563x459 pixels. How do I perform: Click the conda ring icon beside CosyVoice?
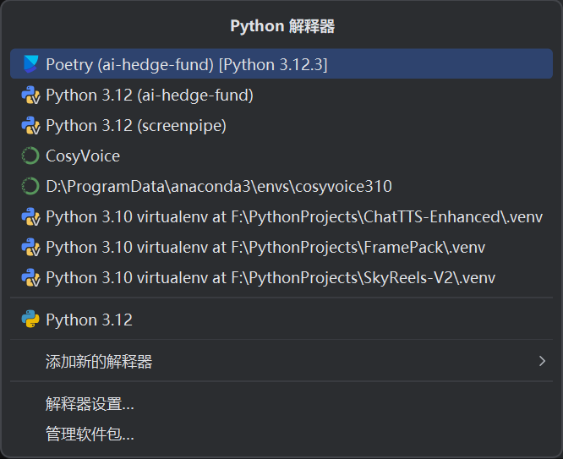tap(30, 156)
